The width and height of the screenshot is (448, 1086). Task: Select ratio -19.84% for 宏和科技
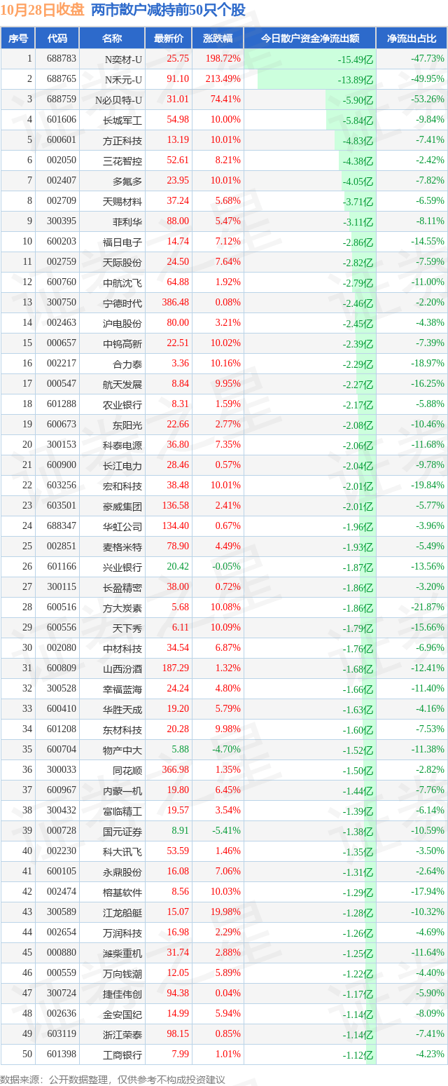tap(427, 486)
